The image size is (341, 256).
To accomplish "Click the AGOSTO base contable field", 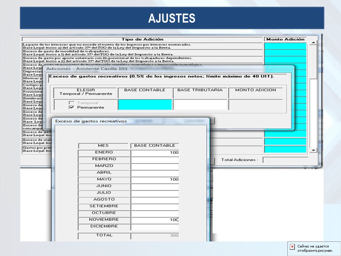I will (155, 200).
